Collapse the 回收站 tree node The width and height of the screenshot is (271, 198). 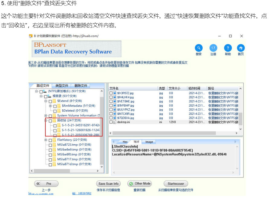[46, 120]
